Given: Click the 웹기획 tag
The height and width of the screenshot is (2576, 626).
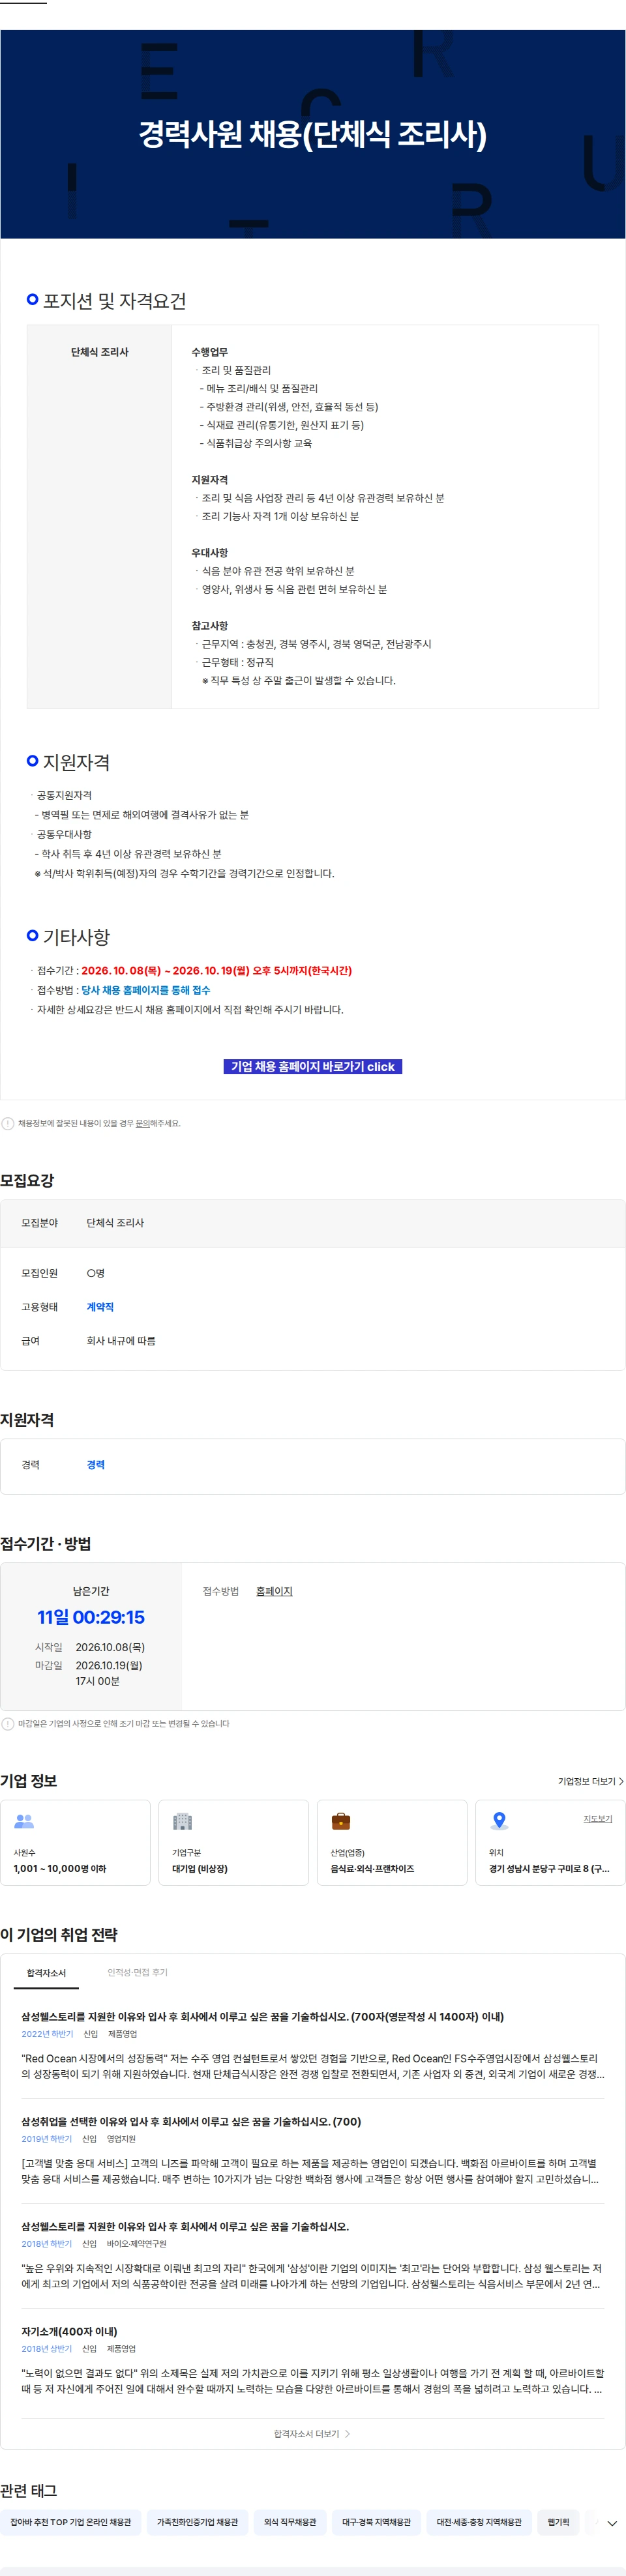Looking at the screenshot, I should pyautogui.click(x=558, y=2522).
